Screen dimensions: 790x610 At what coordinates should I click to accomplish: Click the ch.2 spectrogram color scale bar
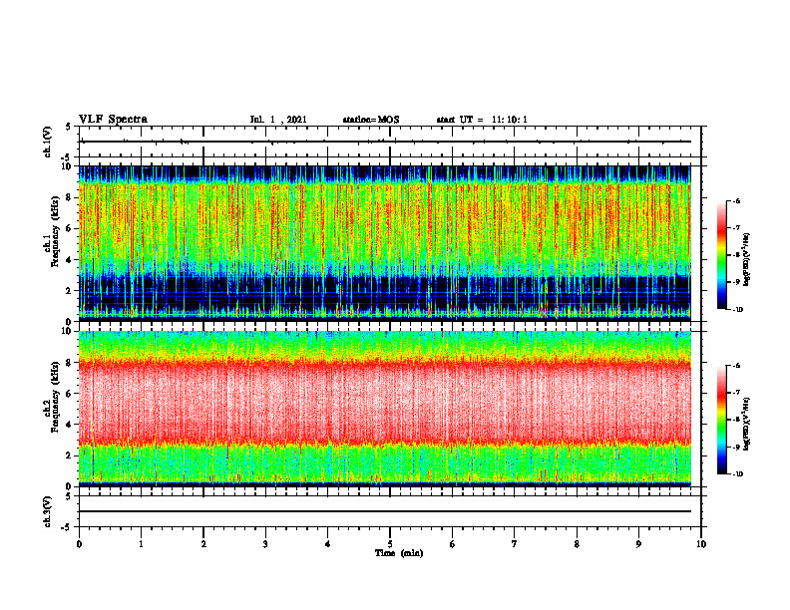pos(721,420)
